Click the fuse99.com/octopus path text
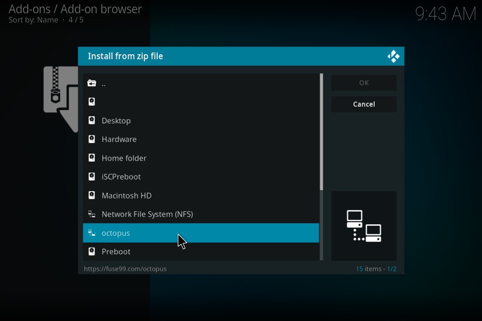This screenshot has height=321, width=482. (125, 269)
